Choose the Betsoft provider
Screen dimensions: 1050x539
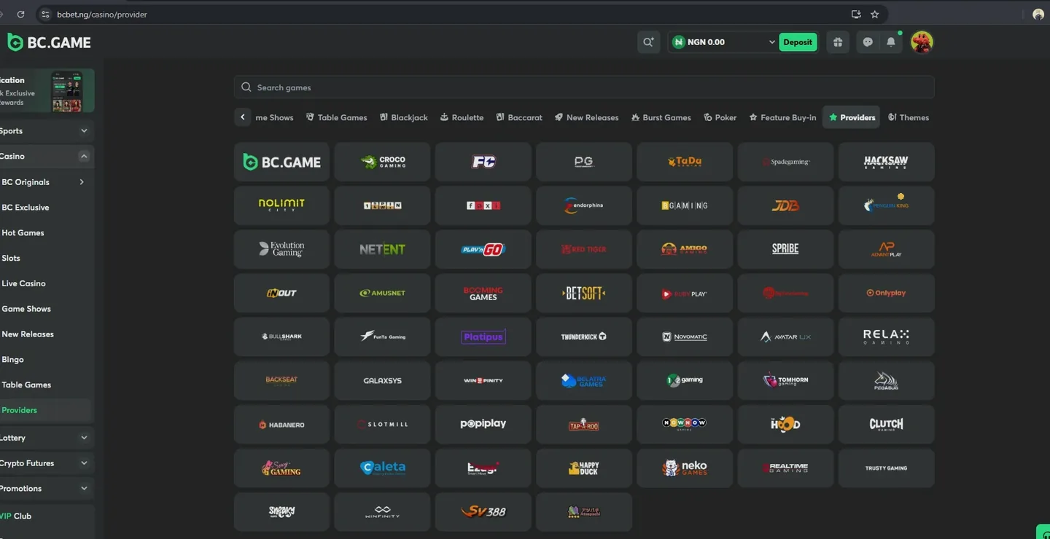[x=584, y=293]
